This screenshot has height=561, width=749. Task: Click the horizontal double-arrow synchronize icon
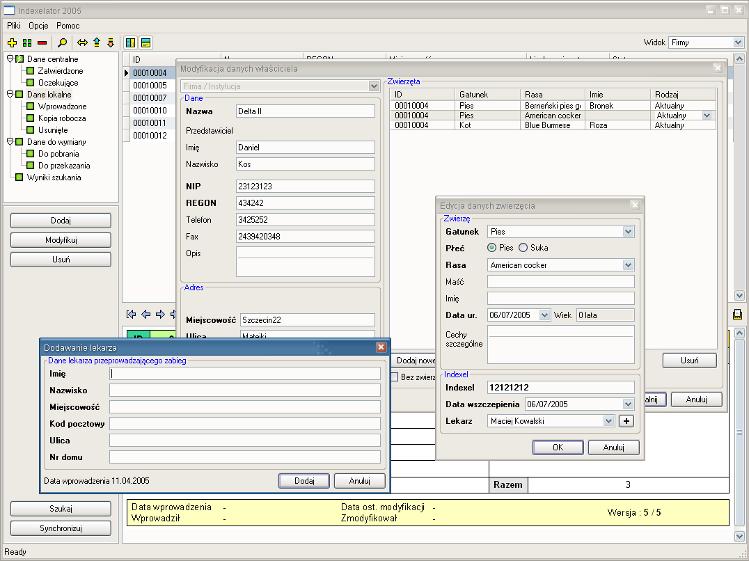pos(82,42)
